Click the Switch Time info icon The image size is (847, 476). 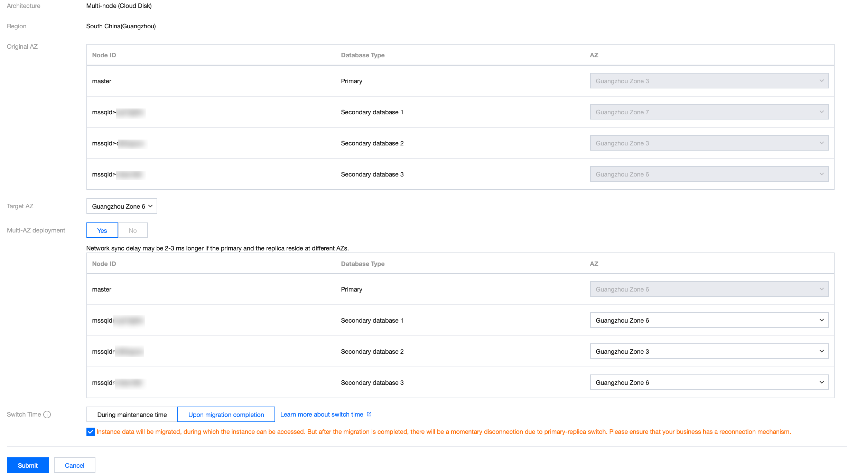click(x=47, y=415)
